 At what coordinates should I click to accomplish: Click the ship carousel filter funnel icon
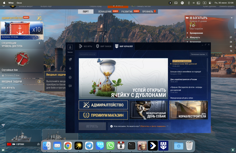point(3,125)
